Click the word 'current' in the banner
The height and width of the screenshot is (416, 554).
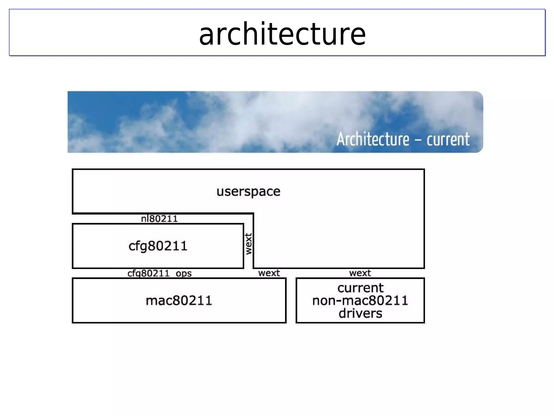448,139
